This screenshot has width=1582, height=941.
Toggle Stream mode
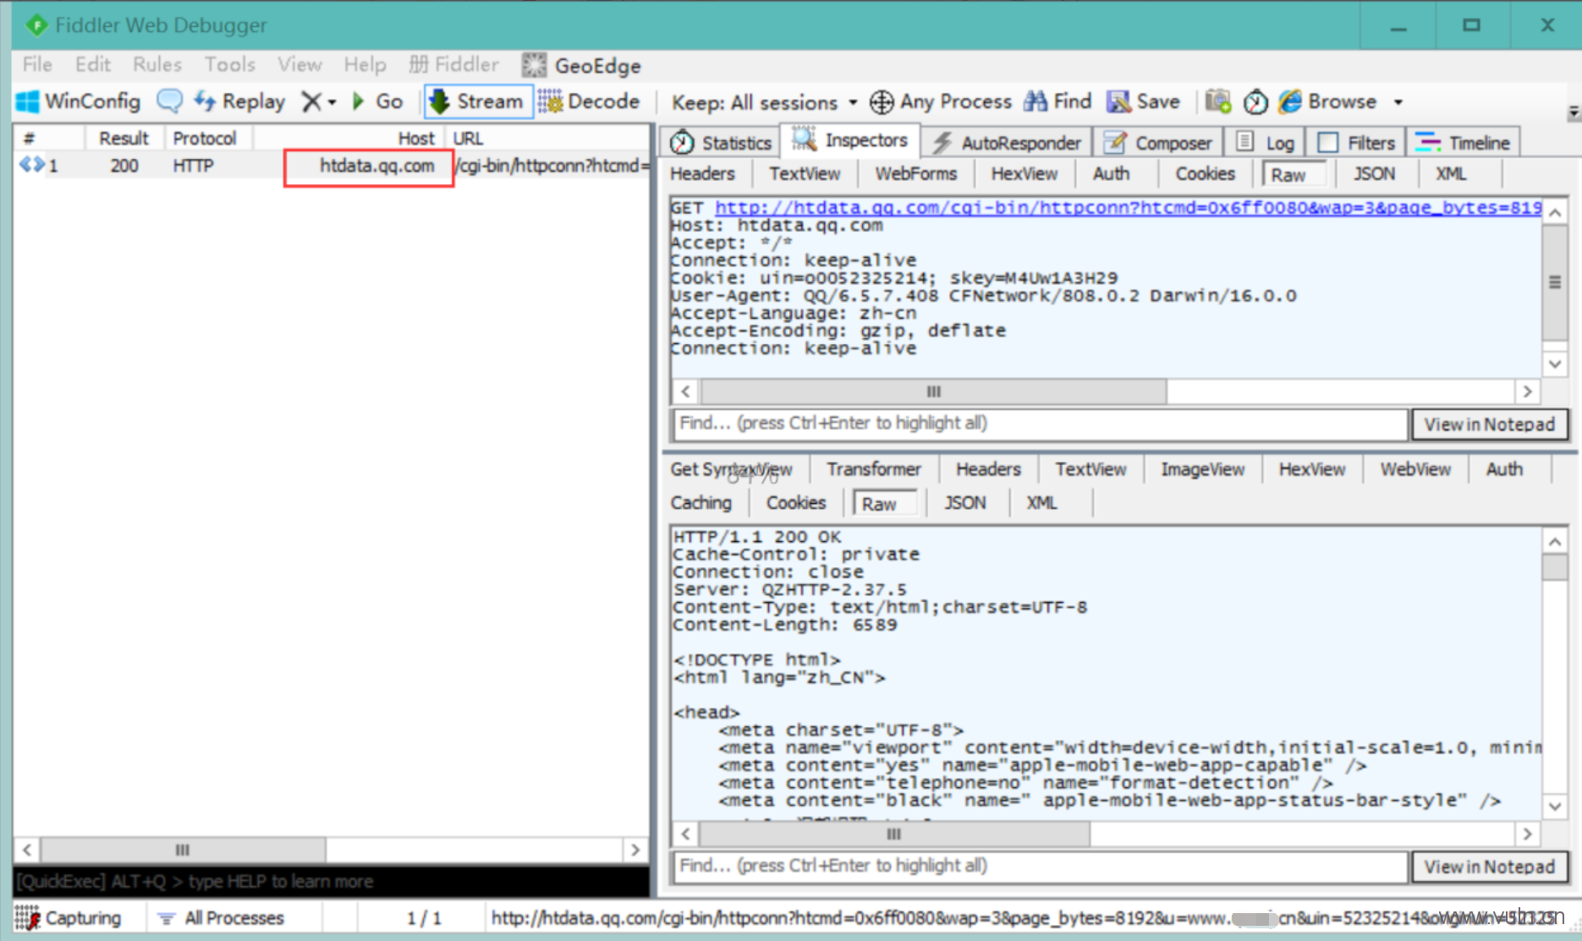(477, 101)
